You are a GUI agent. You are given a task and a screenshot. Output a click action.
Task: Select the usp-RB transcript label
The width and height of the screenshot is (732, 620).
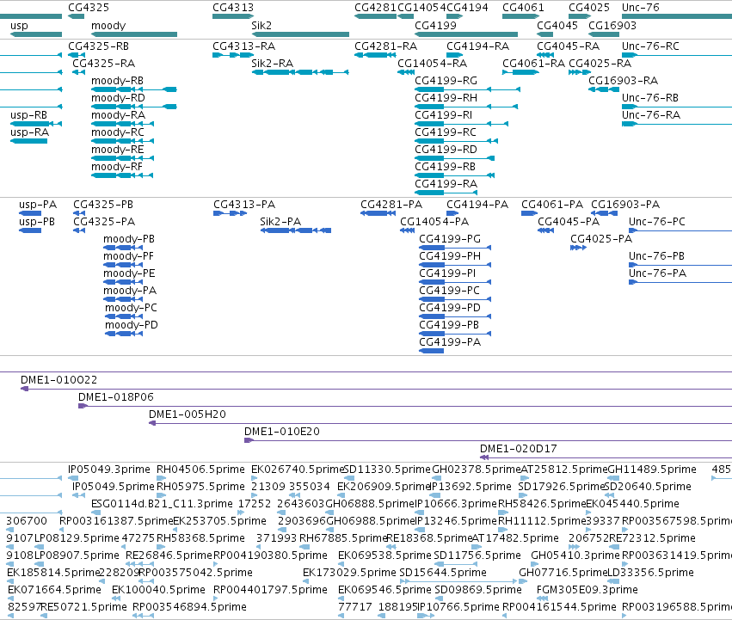tap(28, 115)
